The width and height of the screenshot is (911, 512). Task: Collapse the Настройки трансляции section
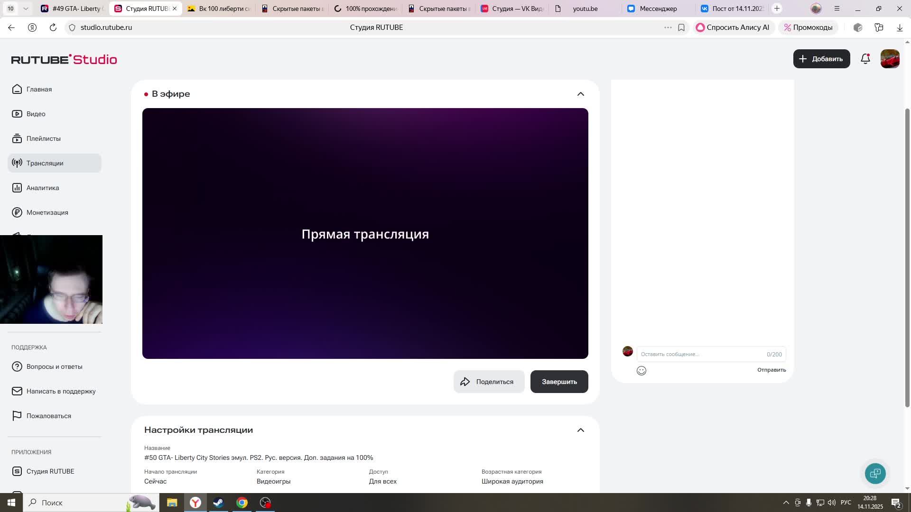point(580,430)
